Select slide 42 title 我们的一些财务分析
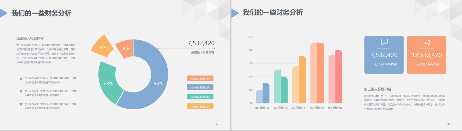Screen dimensions: 462x131 tap(41, 13)
